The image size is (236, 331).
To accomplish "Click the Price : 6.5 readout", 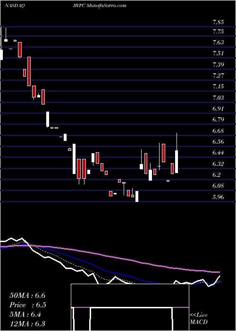I will [28, 305].
